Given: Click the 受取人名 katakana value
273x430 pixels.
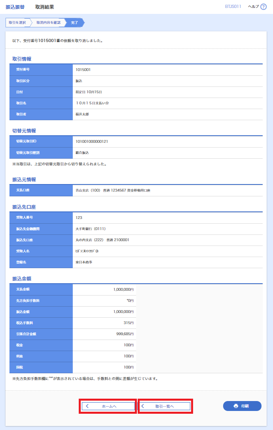Looking at the screenshot, I should [87, 251].
